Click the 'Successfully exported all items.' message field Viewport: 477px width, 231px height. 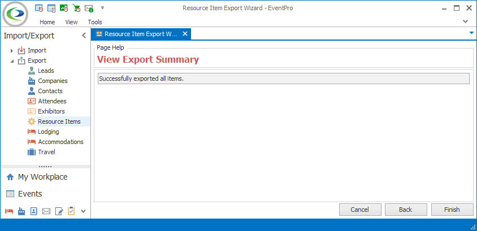tap(284, 79)
